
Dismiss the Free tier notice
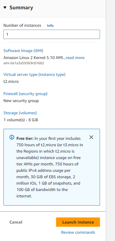(91, 137)
